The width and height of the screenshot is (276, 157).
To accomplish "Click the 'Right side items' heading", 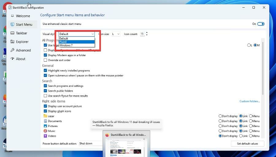I will click(x=53, y=101).
